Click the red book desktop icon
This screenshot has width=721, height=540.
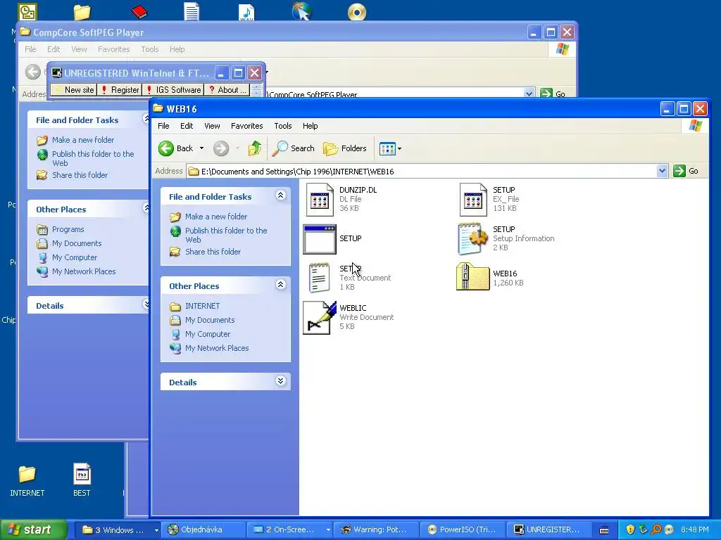pyautogui.click(x=139, y=11)
